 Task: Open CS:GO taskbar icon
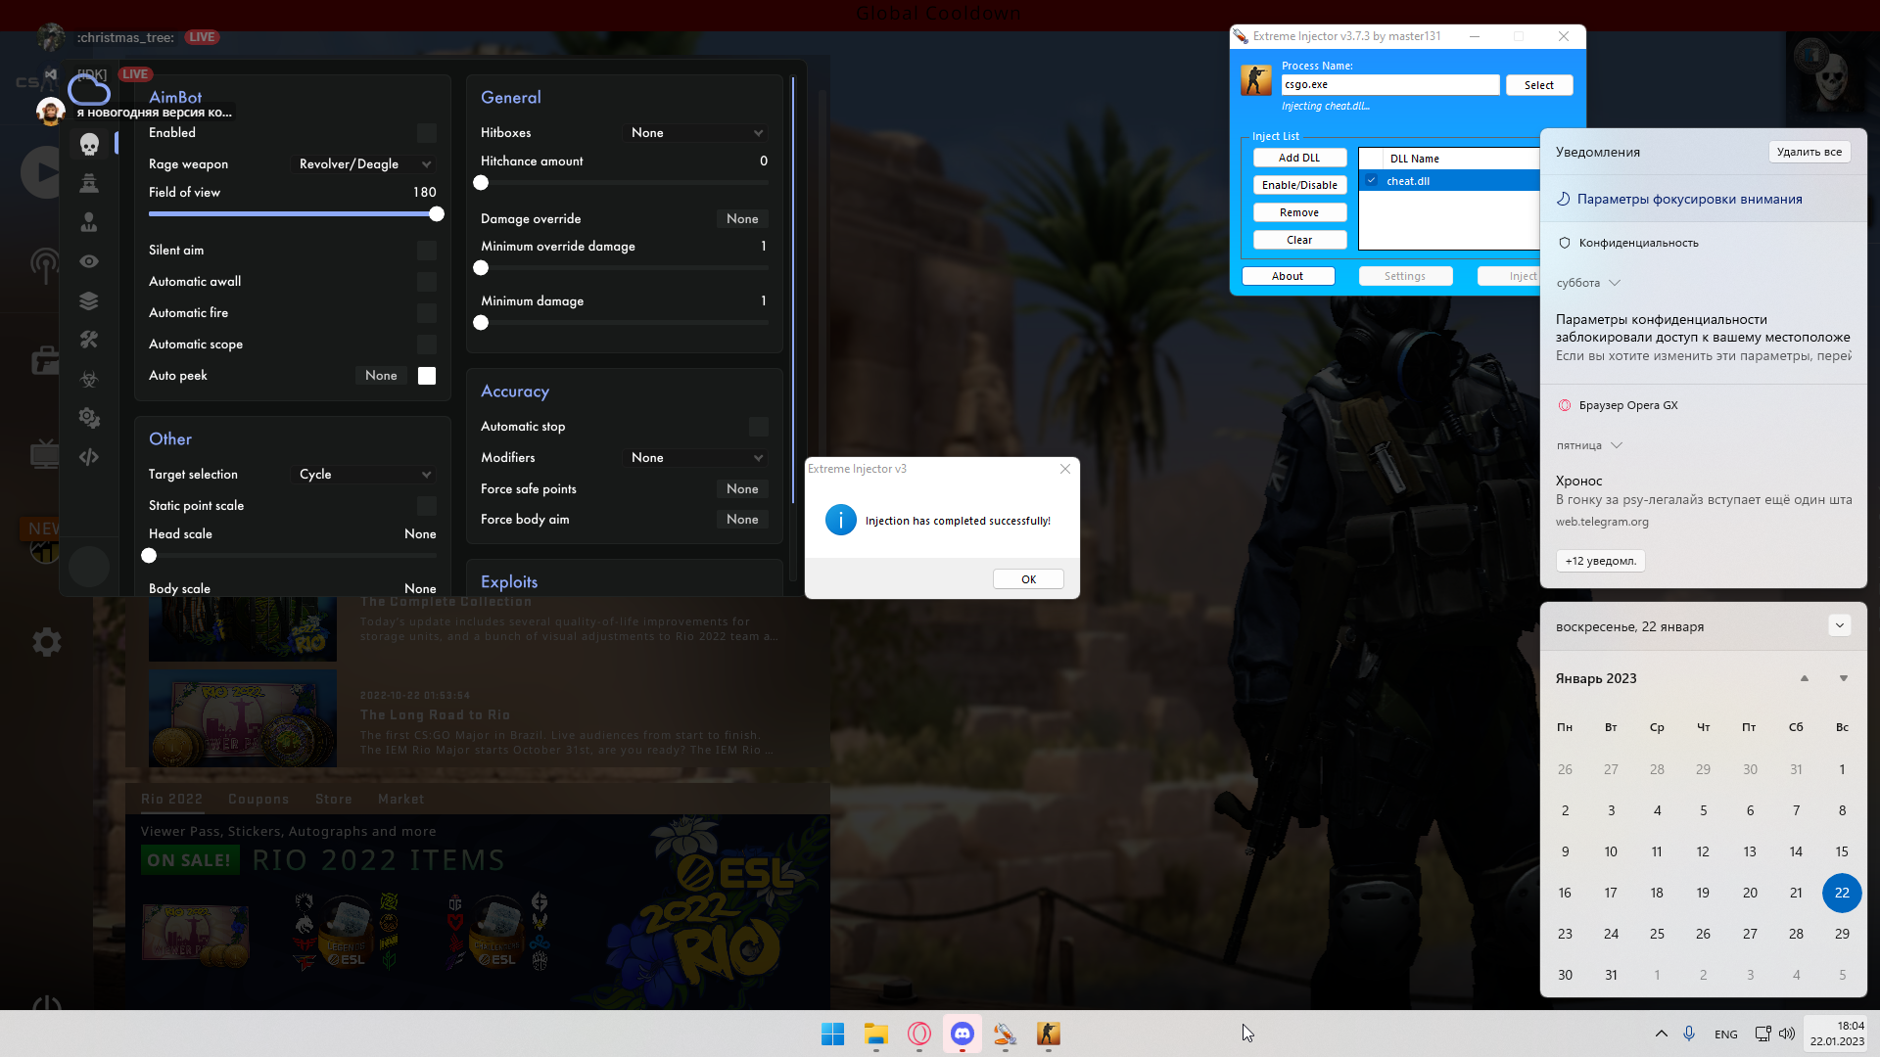[1048, 1034]
